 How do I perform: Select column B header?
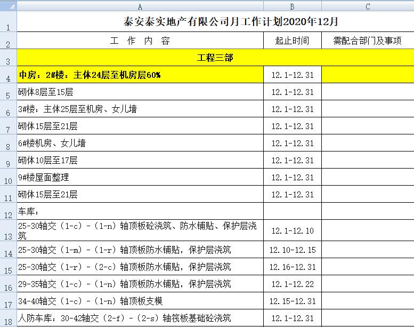pos(292,6)
